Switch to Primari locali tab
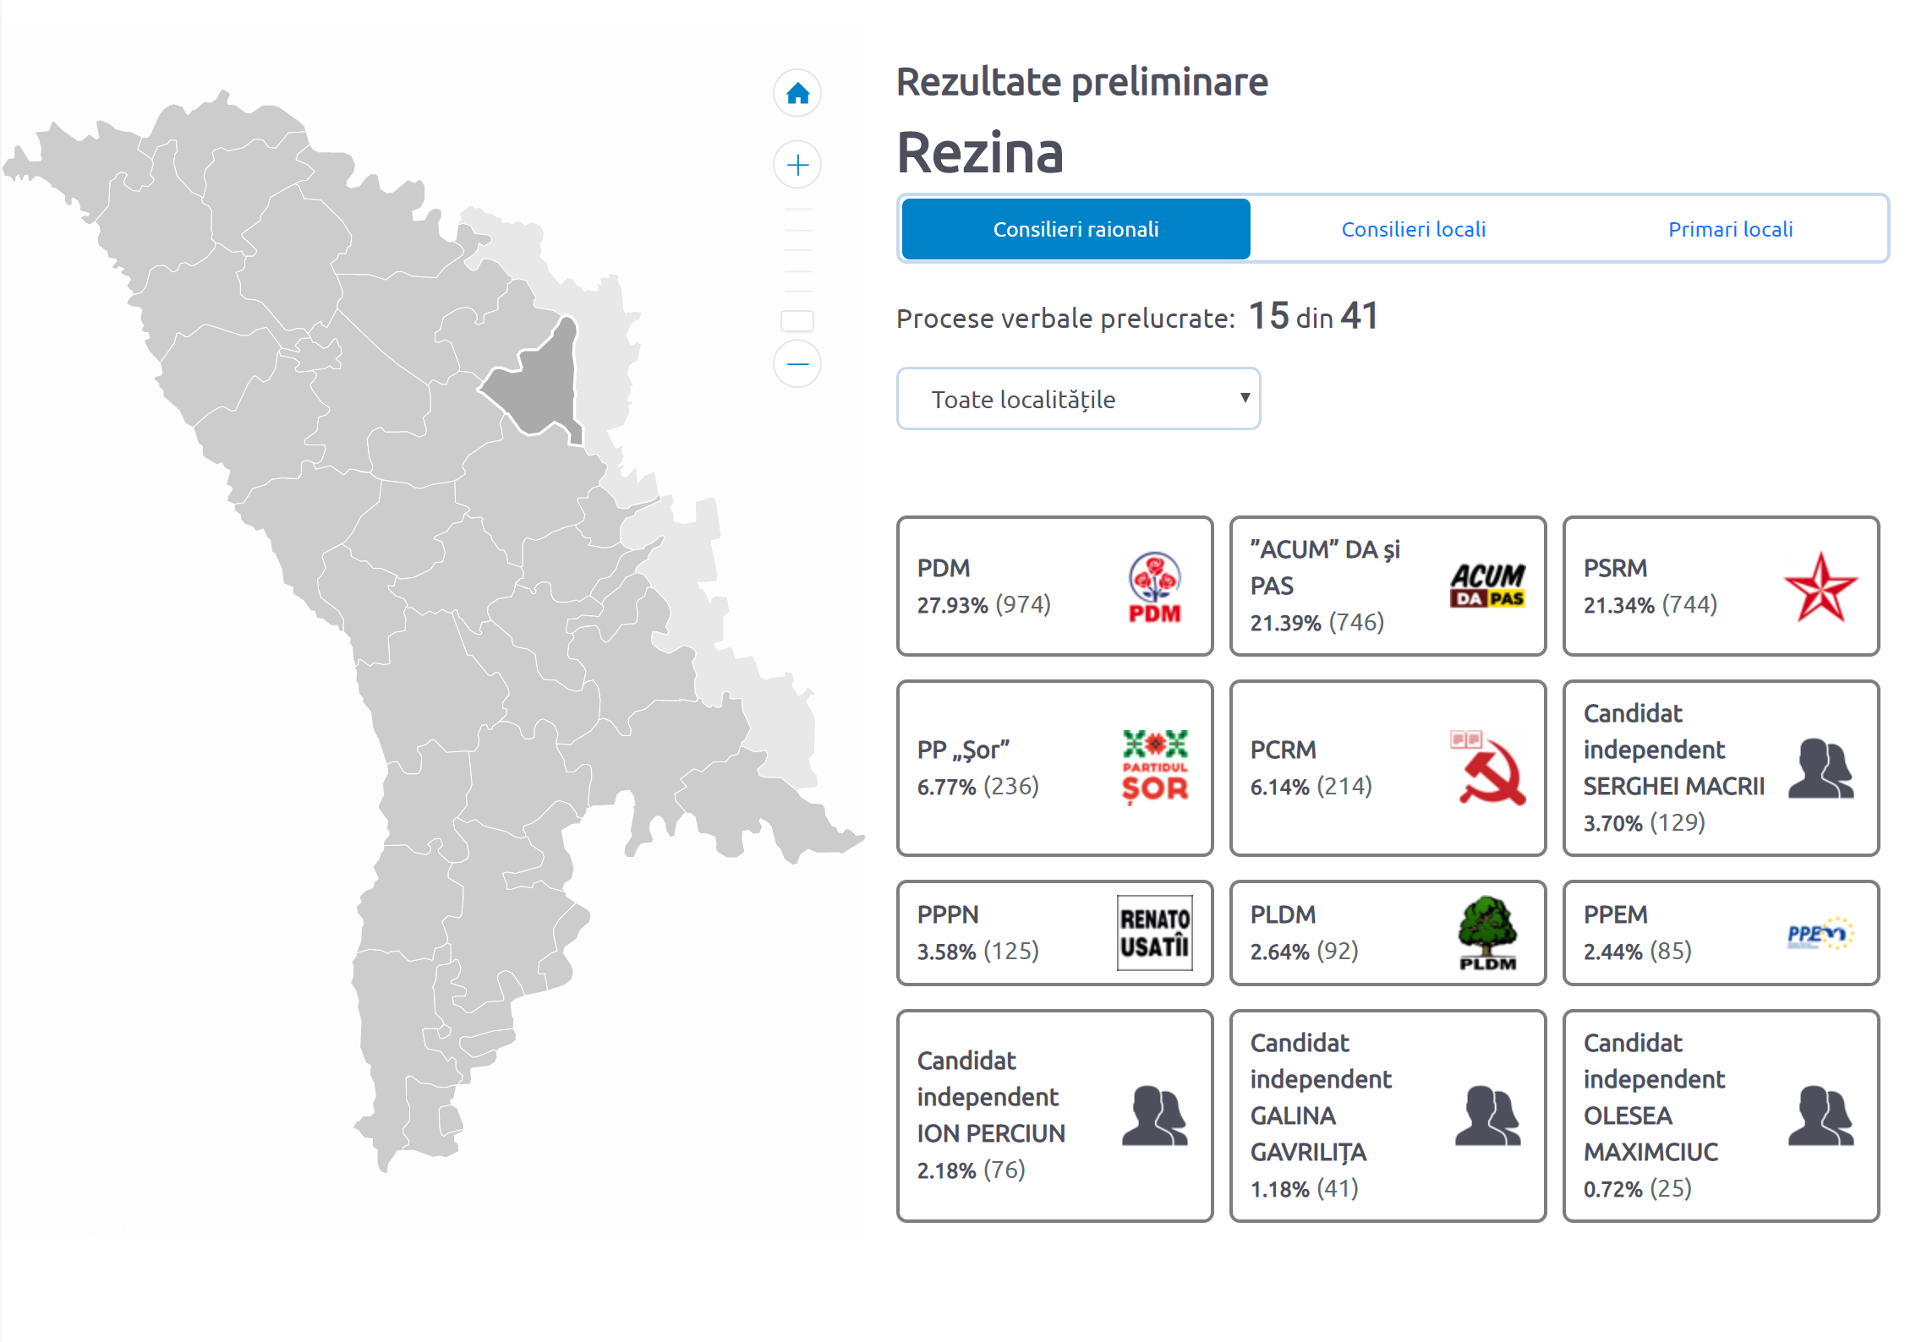 1730,229
